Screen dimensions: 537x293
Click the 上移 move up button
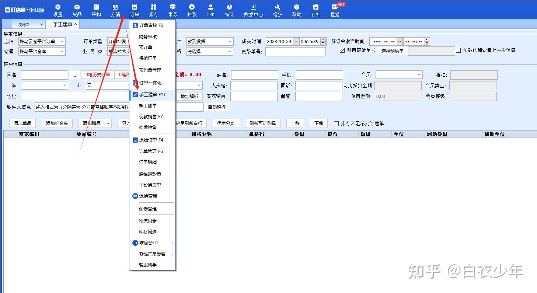(x=295, y=123)
